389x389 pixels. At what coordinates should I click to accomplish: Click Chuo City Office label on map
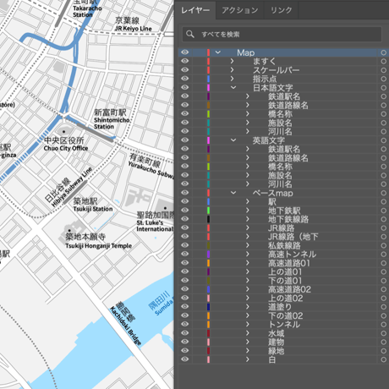66,148
